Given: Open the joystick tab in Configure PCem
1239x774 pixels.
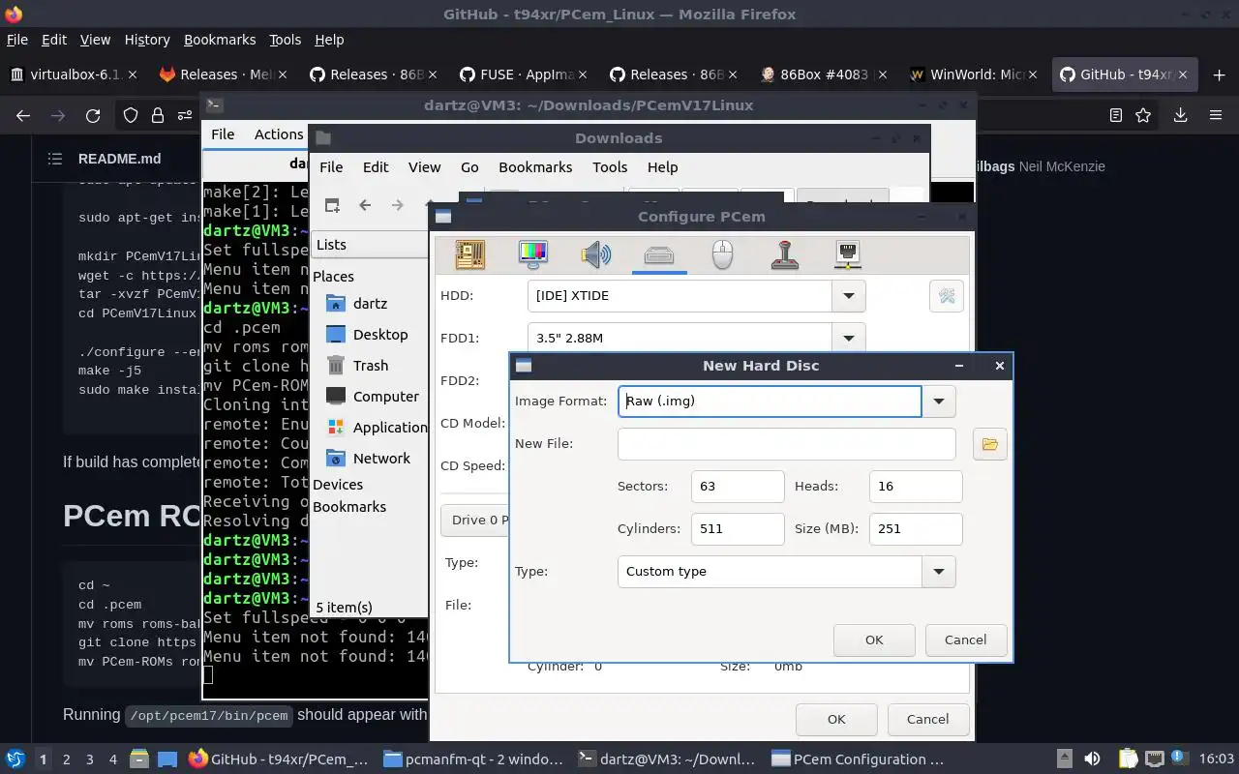Looking at the screenshot, I should click(785, 254).
